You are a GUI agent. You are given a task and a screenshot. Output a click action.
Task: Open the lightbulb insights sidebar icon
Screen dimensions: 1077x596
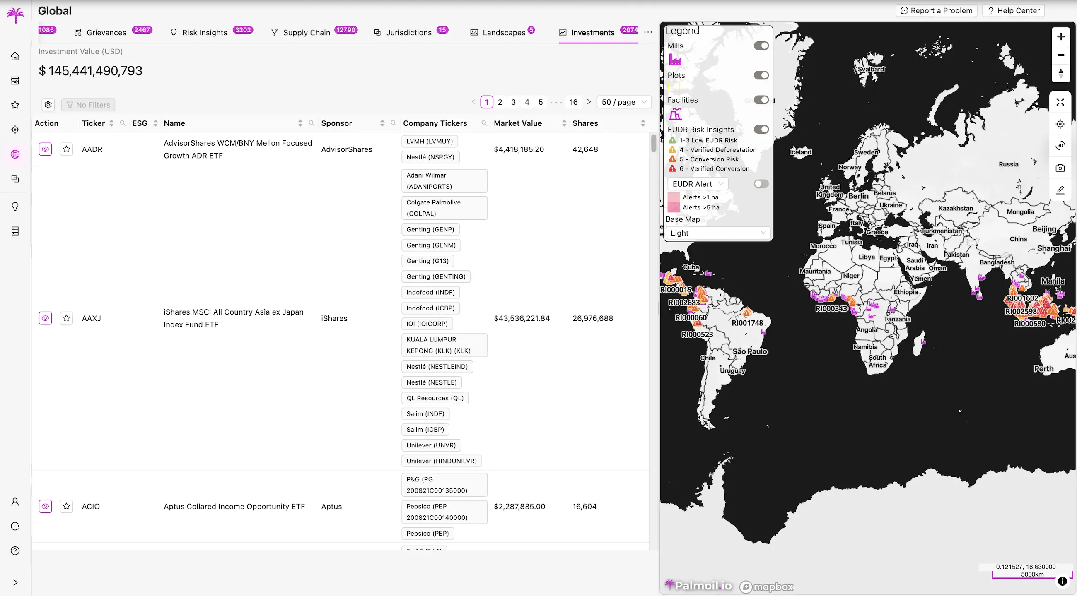15,206
